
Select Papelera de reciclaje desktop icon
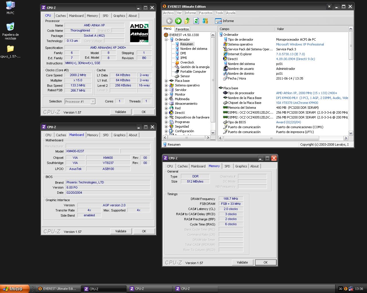pyautogui.click(x=10, y=31)
